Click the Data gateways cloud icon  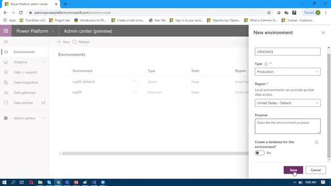(6, 92)
